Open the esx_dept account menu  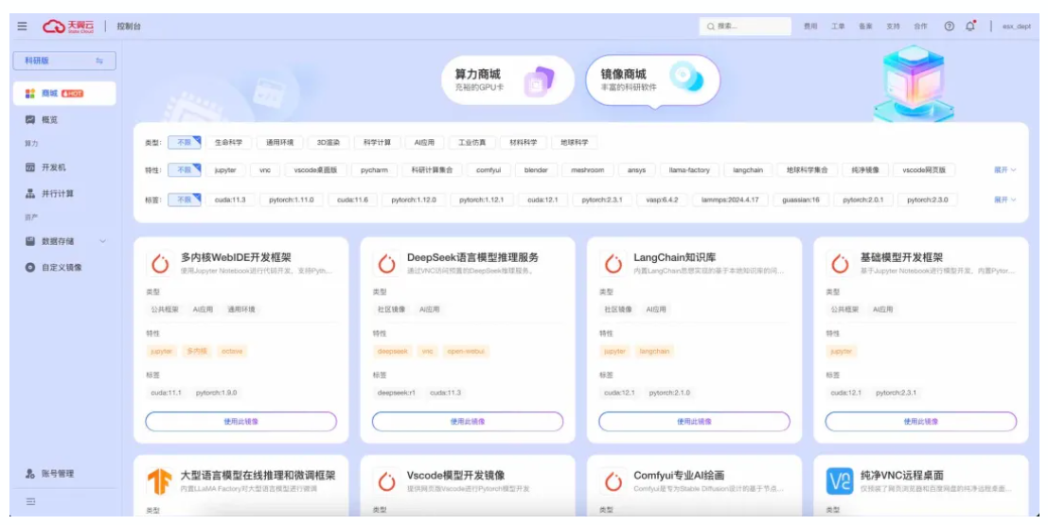pos(1016,26)
